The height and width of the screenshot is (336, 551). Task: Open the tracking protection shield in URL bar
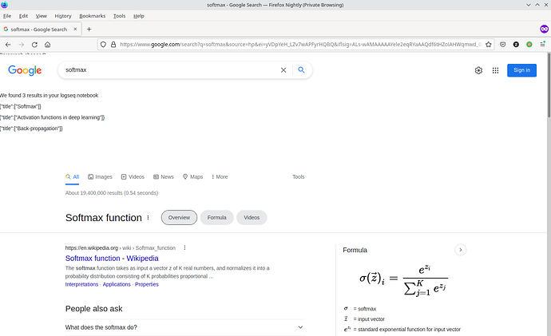pos(103,45)
